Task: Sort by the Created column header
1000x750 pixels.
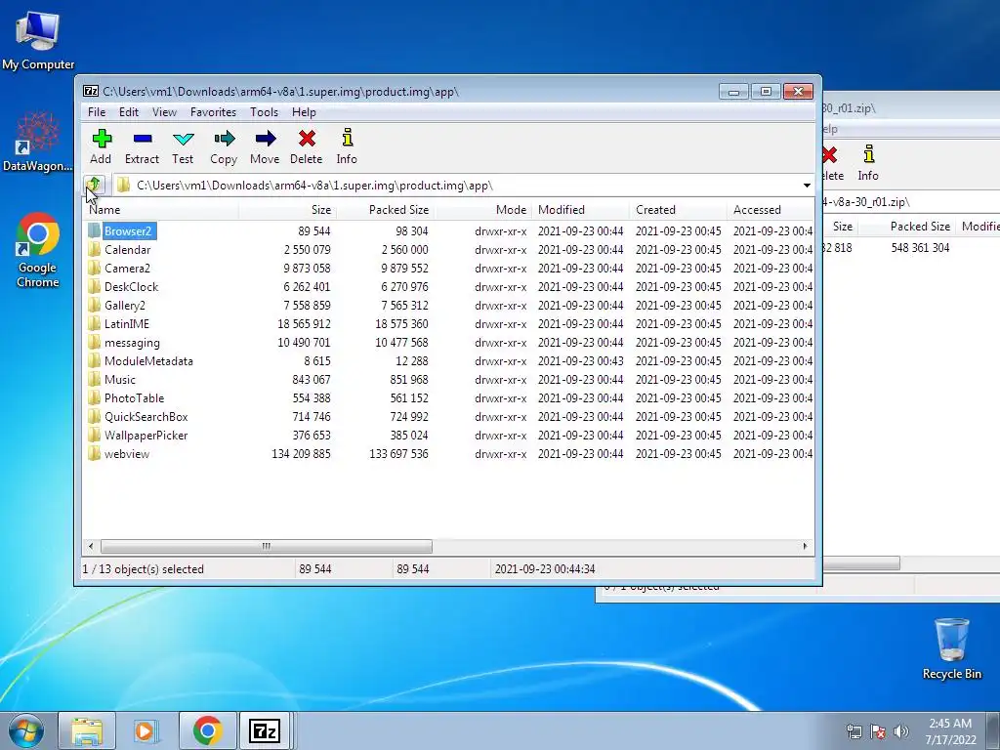Action: tap(678, 210)
